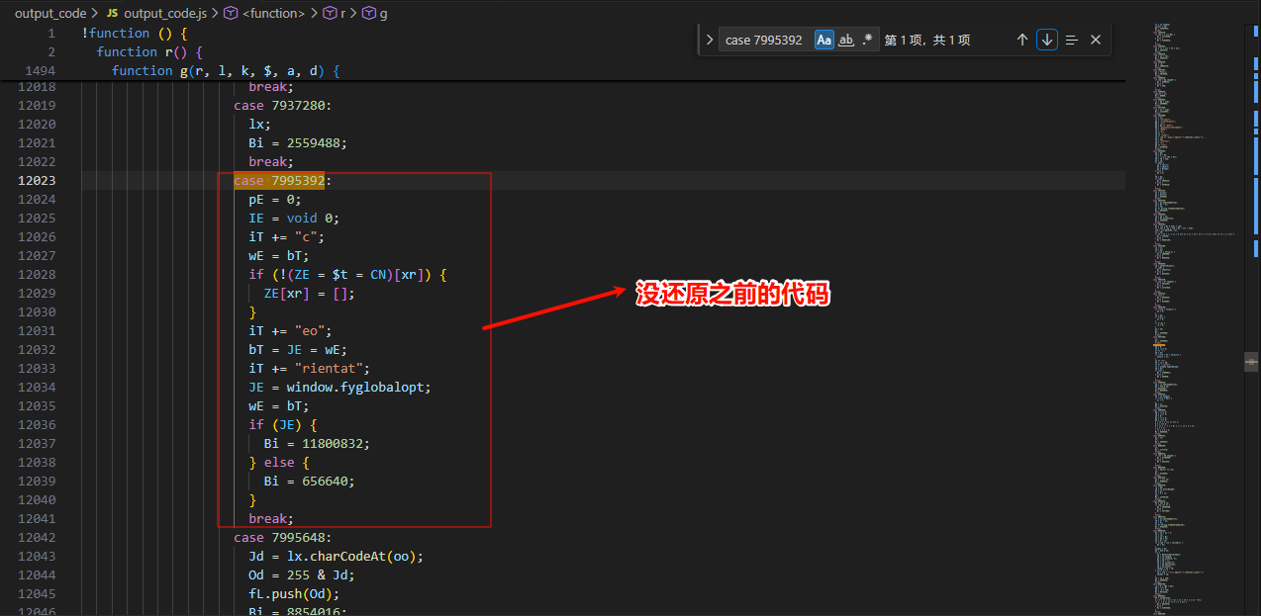Click line number 12042 in gutter

[x=37, y=538]
